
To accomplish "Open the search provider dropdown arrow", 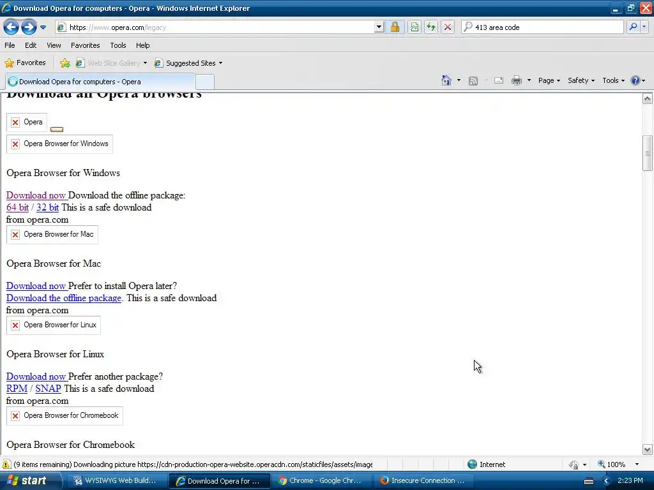I will pos(644,27).
